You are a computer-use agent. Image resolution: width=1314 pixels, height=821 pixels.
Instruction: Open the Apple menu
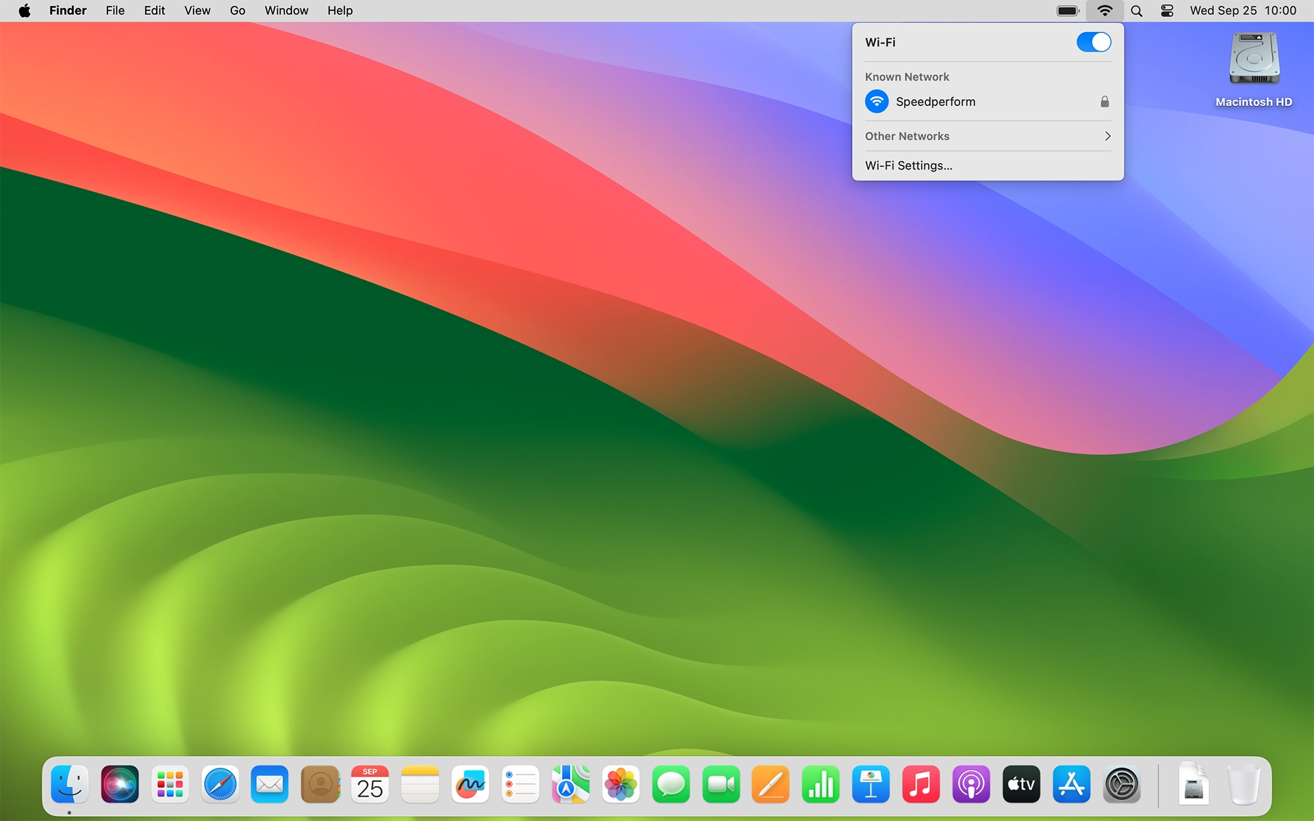coord(25,11)
